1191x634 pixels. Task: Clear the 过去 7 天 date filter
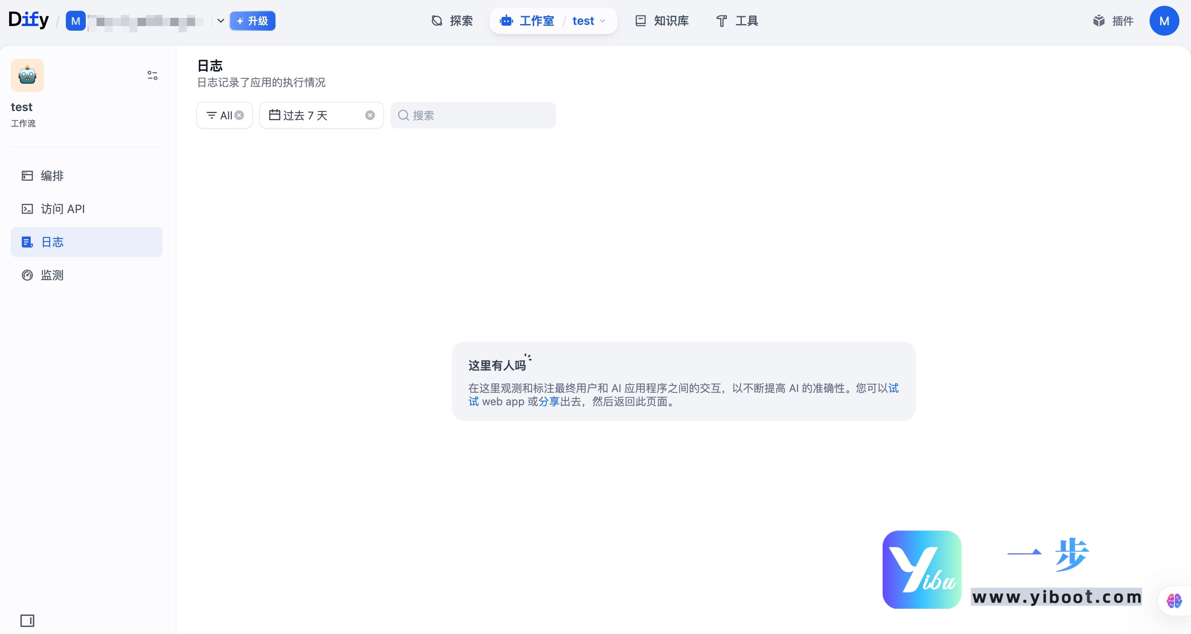[369, 115]
